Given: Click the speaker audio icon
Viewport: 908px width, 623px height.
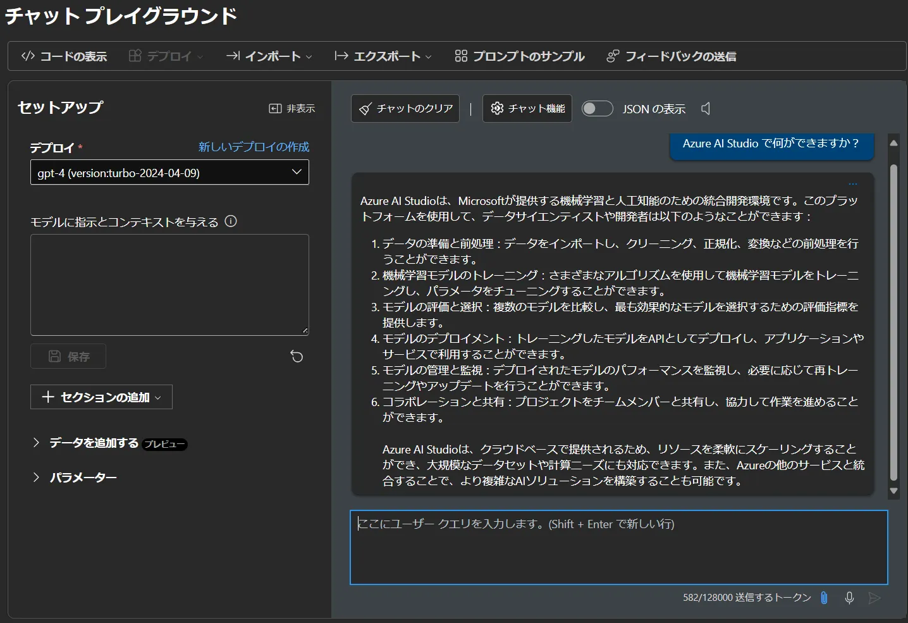Looking at the screenshot, I should click(706, 109).
